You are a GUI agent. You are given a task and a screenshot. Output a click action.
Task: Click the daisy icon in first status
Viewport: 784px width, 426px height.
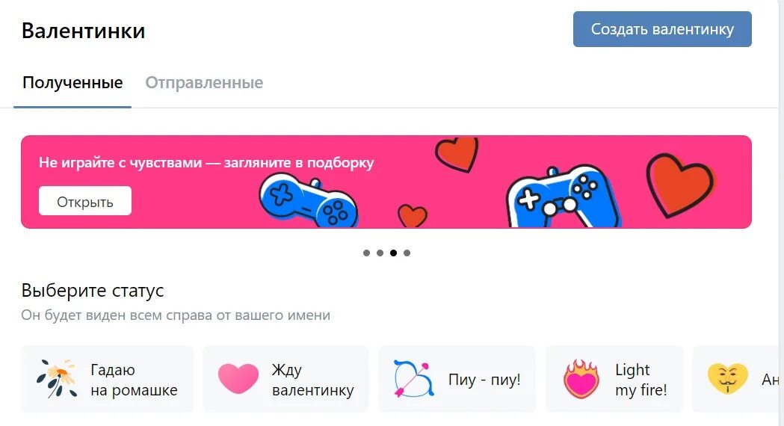[x=57, y=378]
